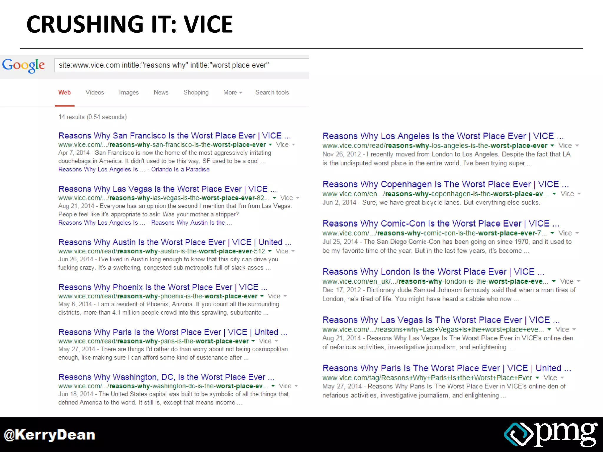Open the Los Angeles Worst Place Ever result
The width and height of the screenshot is (603, 452).
point(443,136)
